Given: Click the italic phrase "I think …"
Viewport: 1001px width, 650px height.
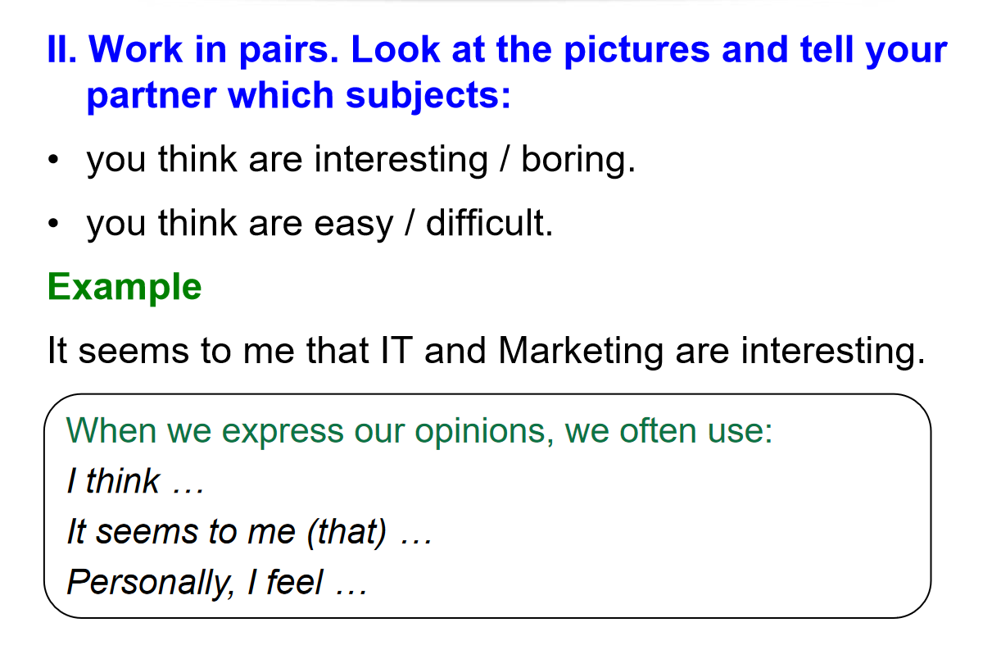Looking at the screenshot, I should 134,482.
